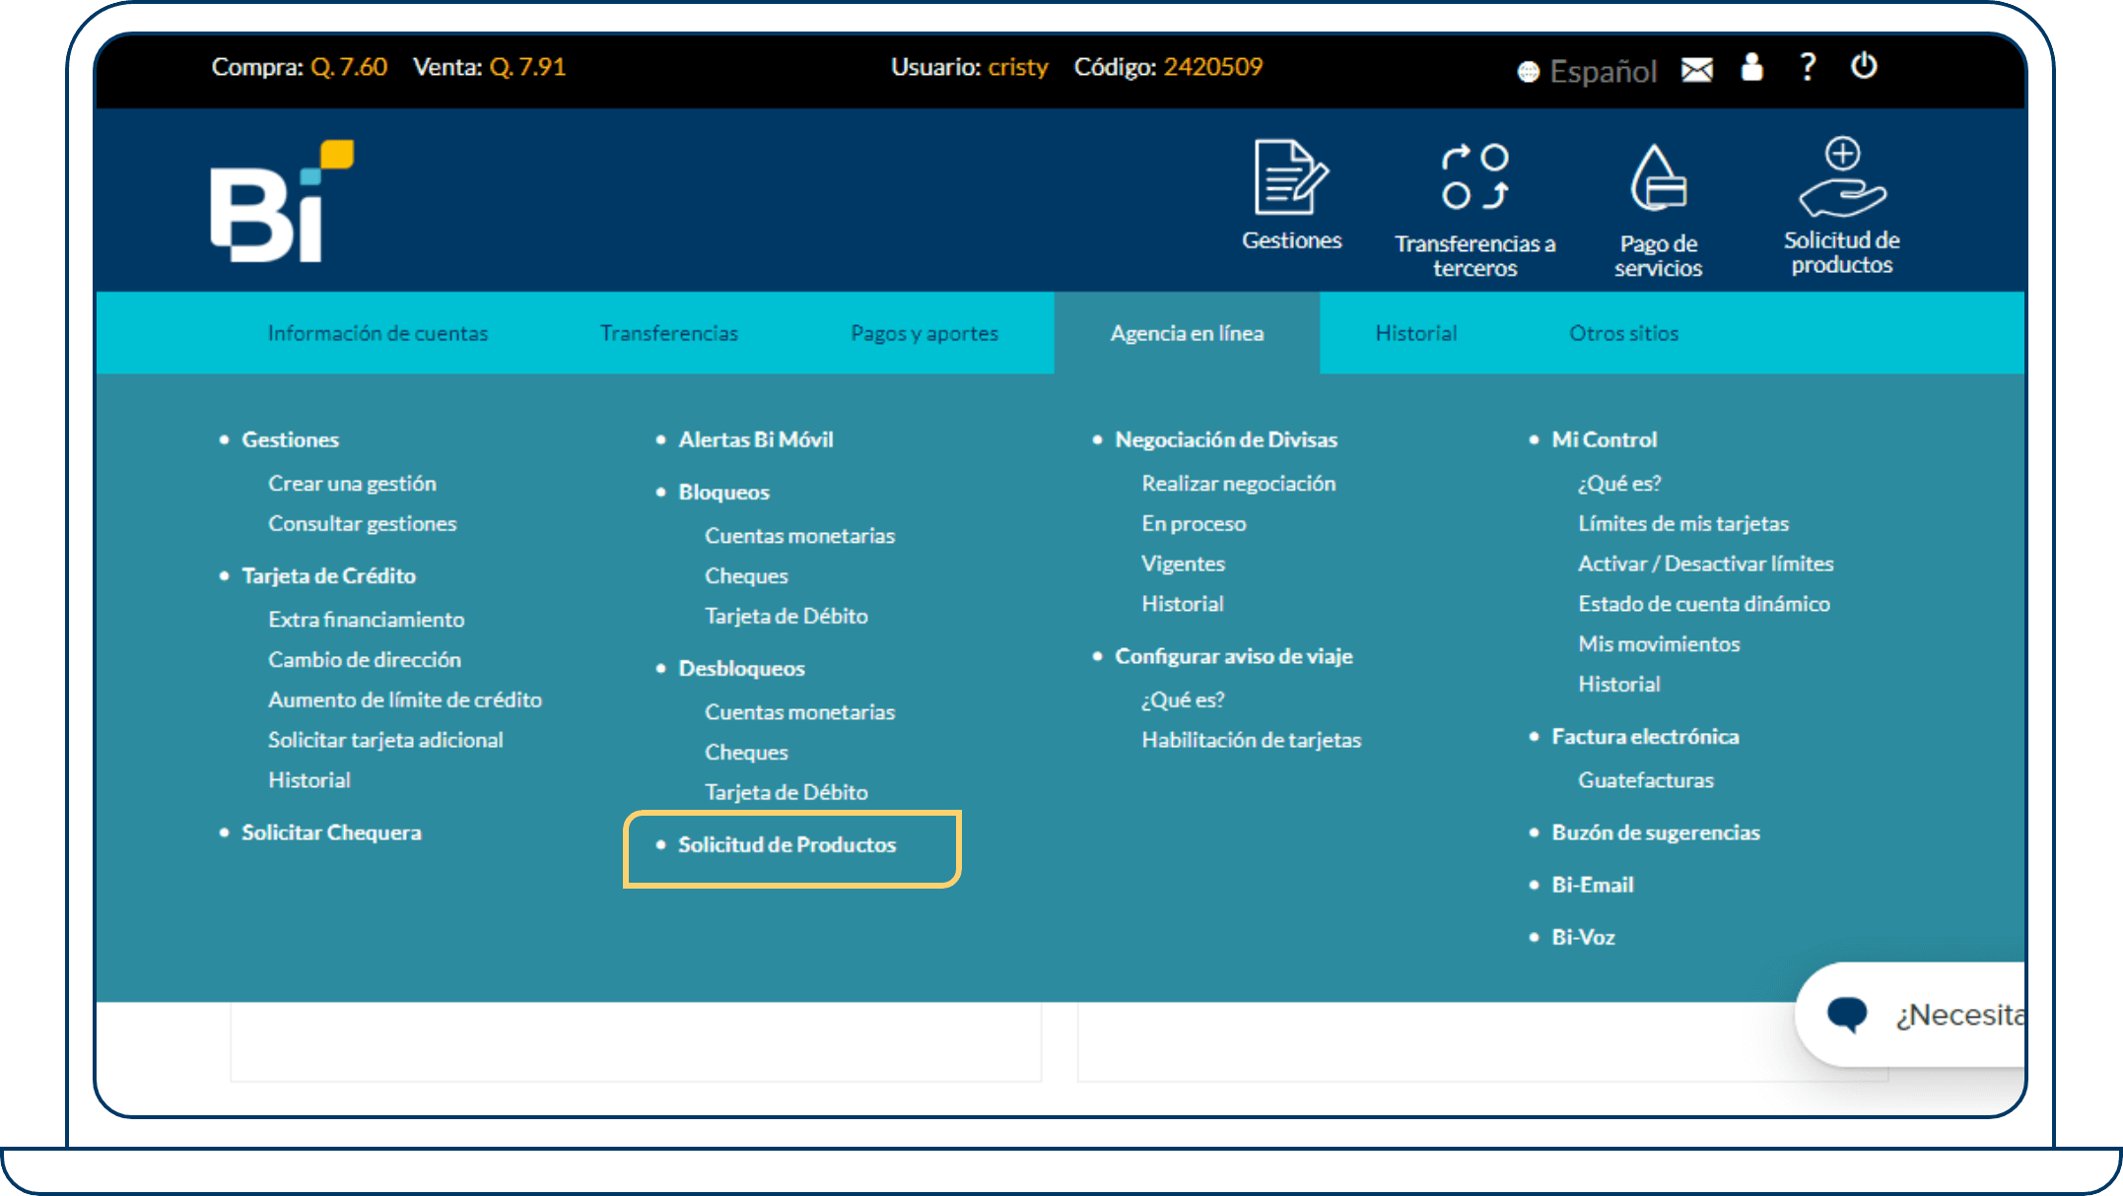2123x1196 pixels.
Task: Select Cuentas monetarias under Bloqueos
Action: [x=799, y=536]
